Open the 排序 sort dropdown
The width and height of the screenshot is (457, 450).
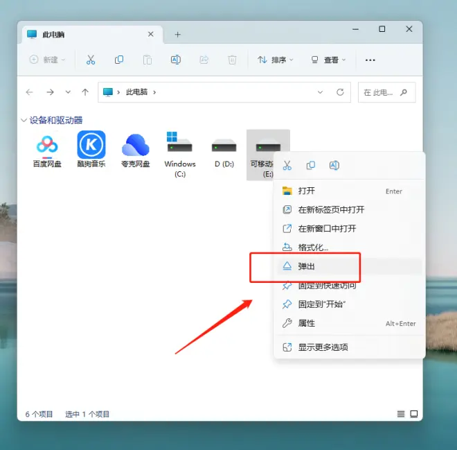(276, 60)
